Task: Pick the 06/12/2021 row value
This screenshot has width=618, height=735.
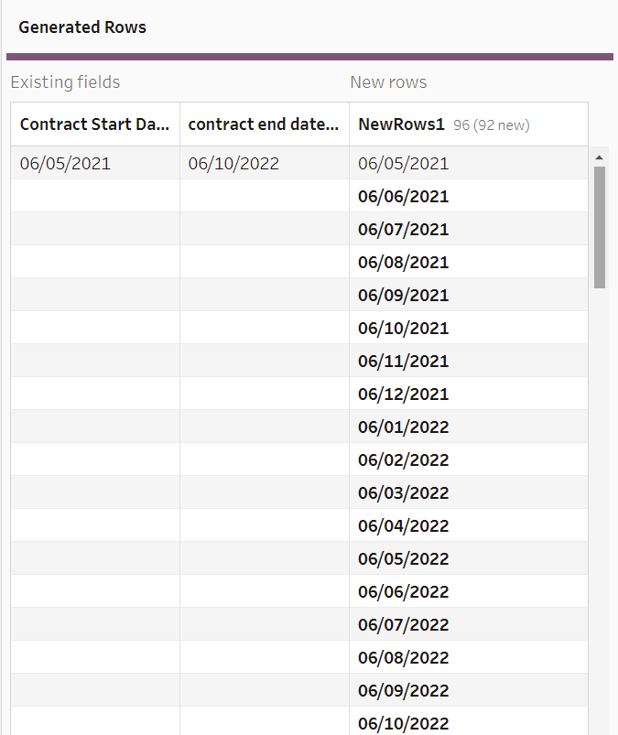Action: point(404,395)
